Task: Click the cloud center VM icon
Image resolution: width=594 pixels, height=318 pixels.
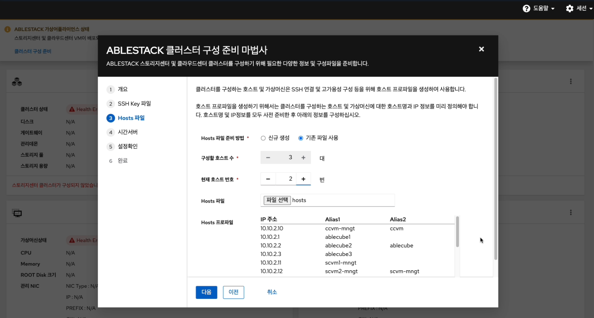Action: click(17, 213)
